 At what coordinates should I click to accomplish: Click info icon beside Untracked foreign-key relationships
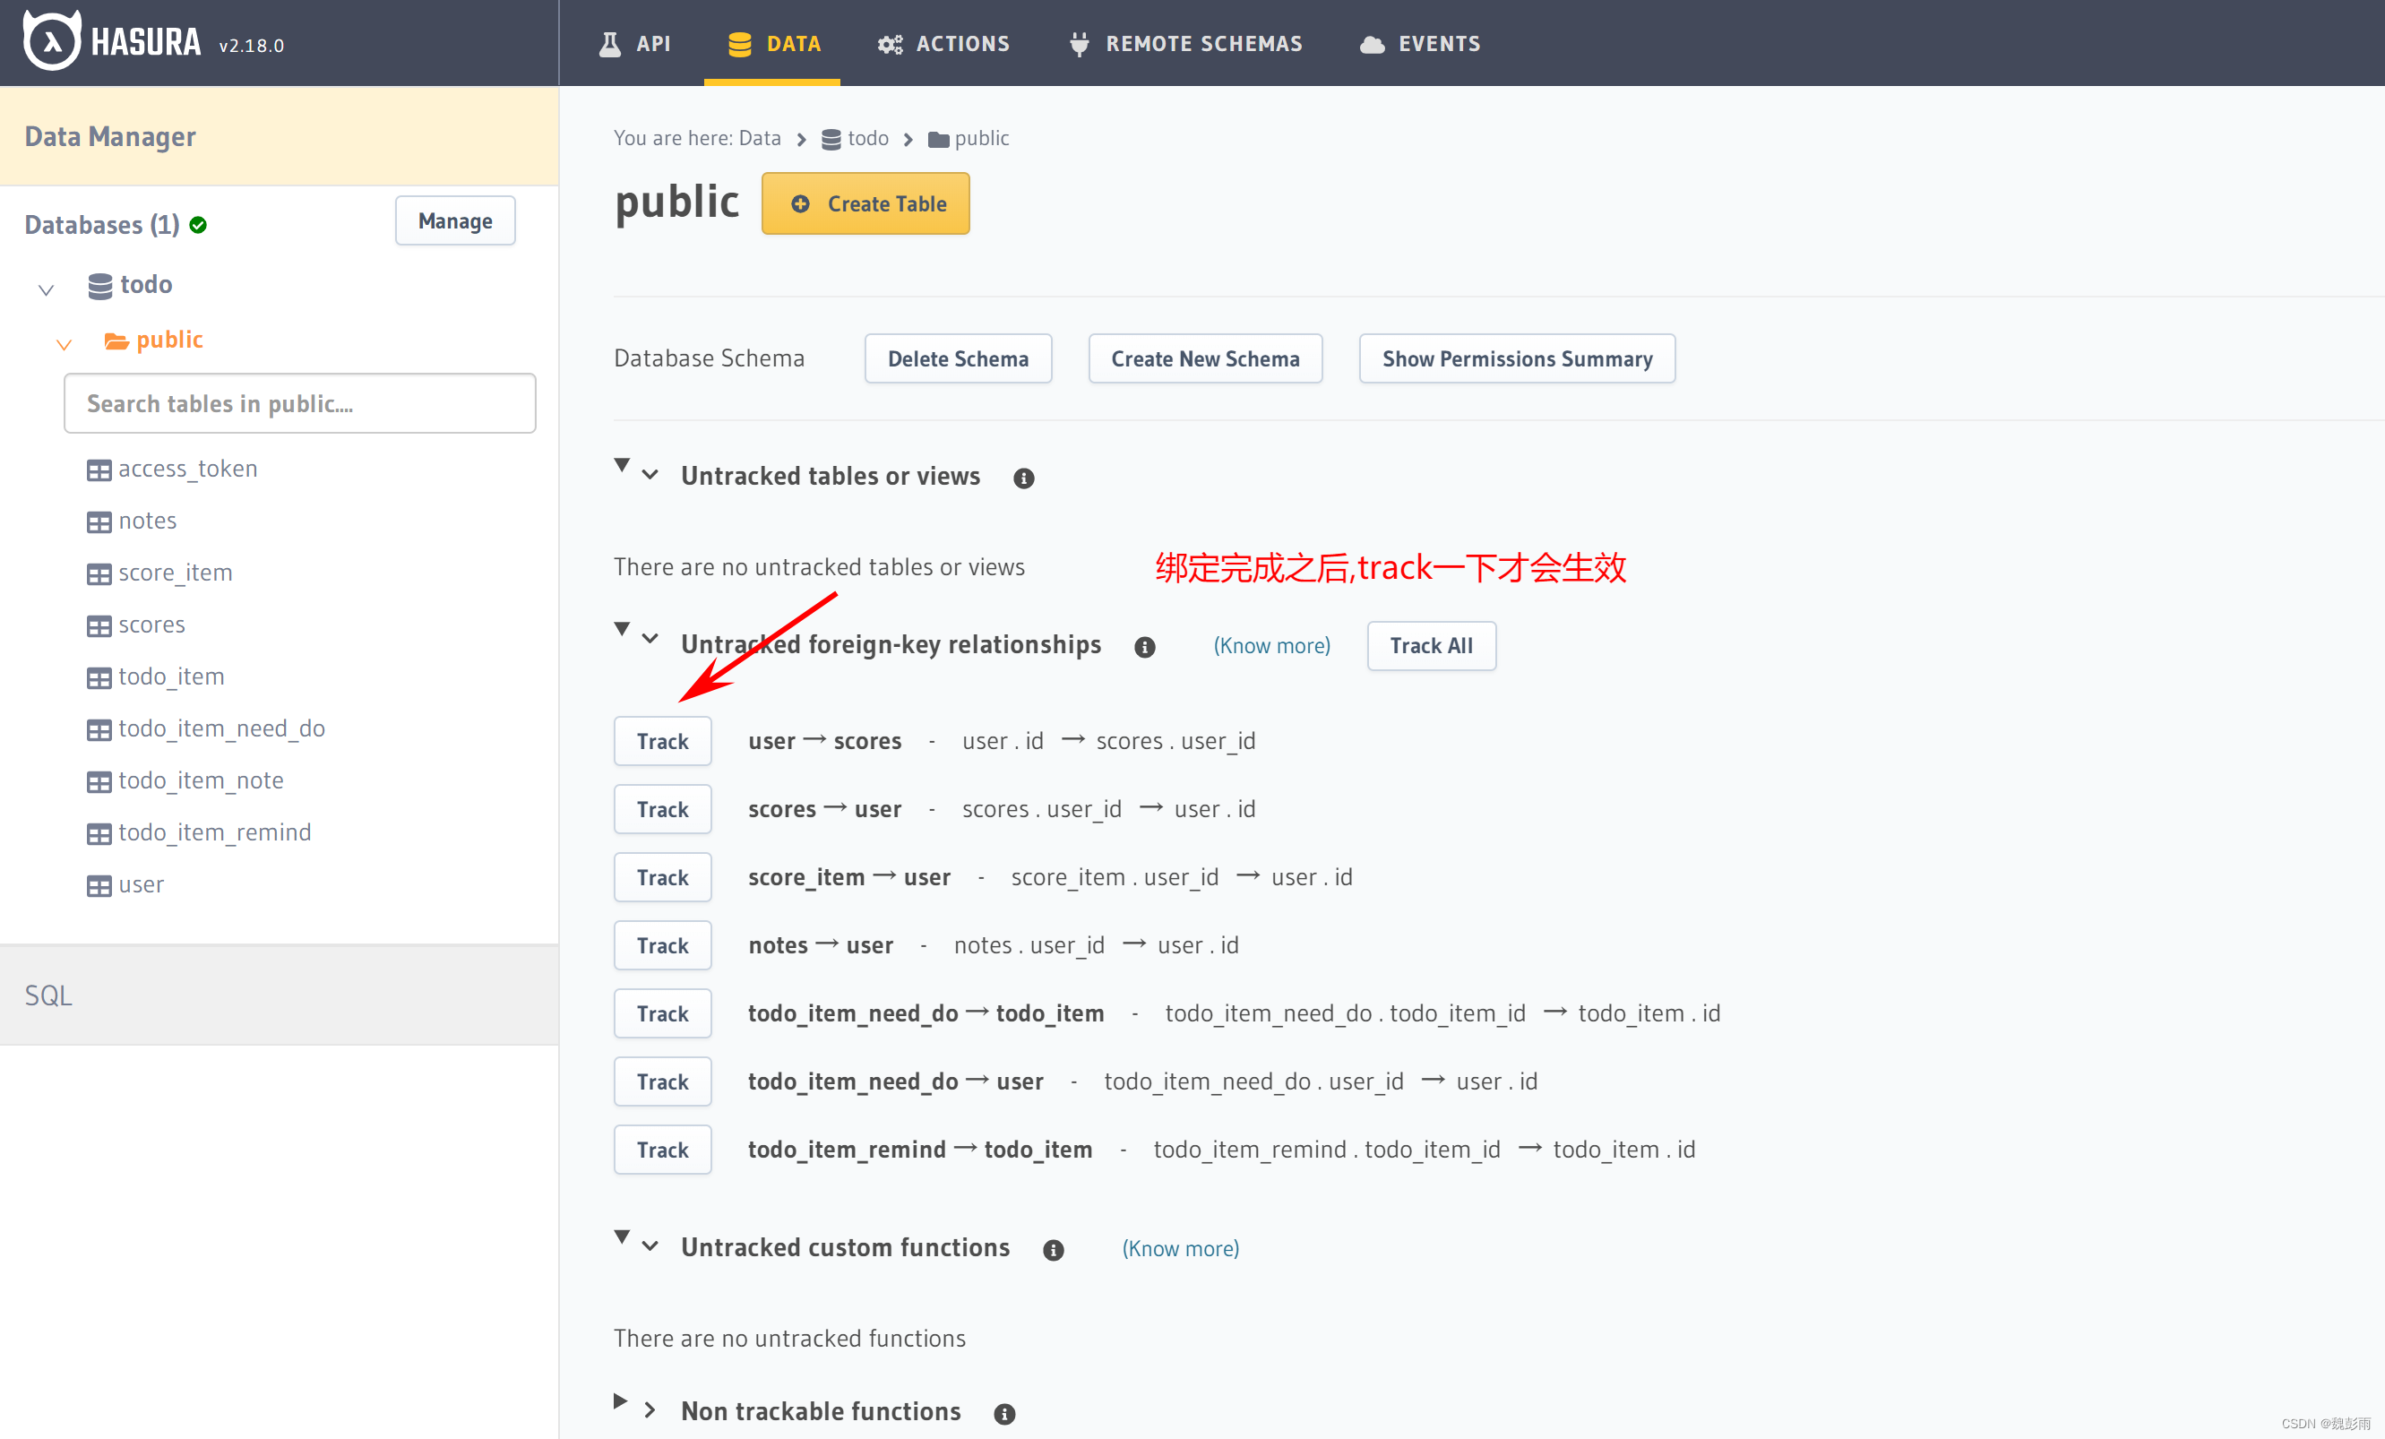(x=1144, y=646)
